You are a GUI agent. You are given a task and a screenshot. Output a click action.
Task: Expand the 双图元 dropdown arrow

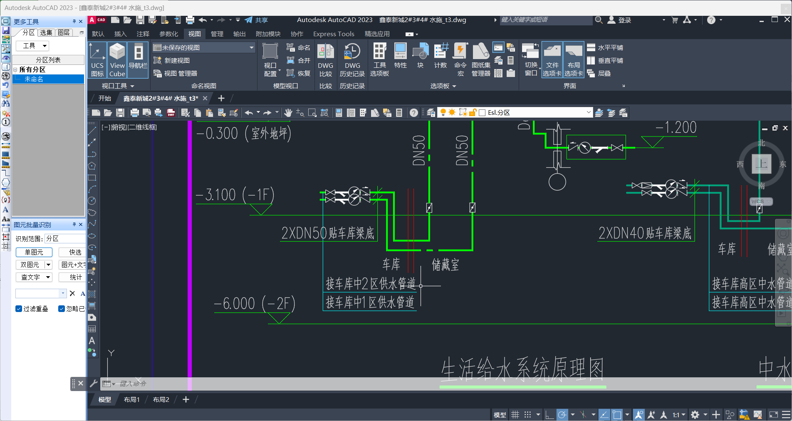[x=48, y=265]
